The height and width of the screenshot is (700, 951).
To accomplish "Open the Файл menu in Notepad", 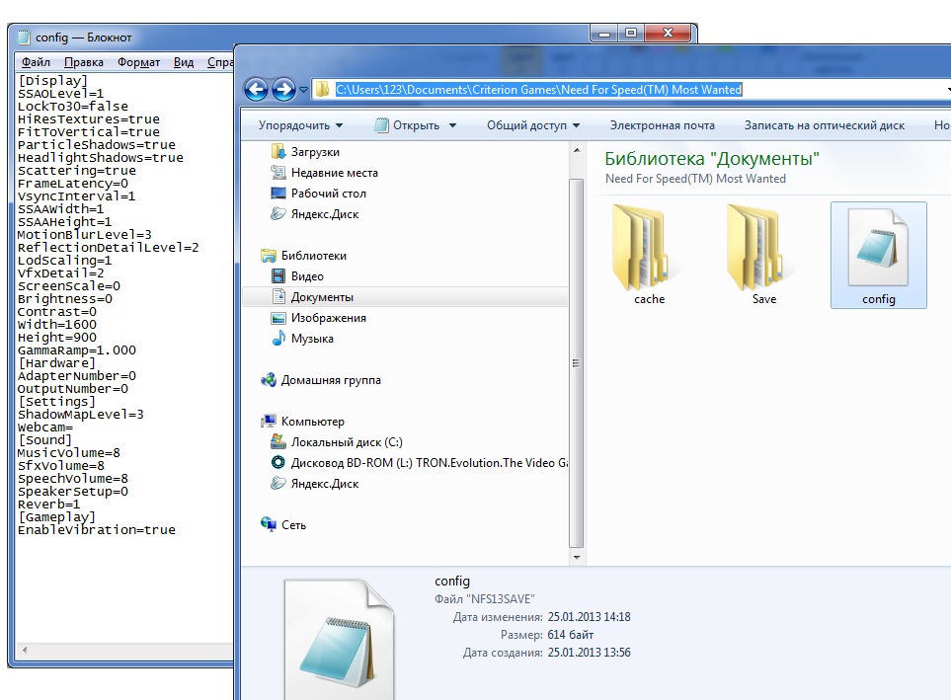I will point(36,62).
